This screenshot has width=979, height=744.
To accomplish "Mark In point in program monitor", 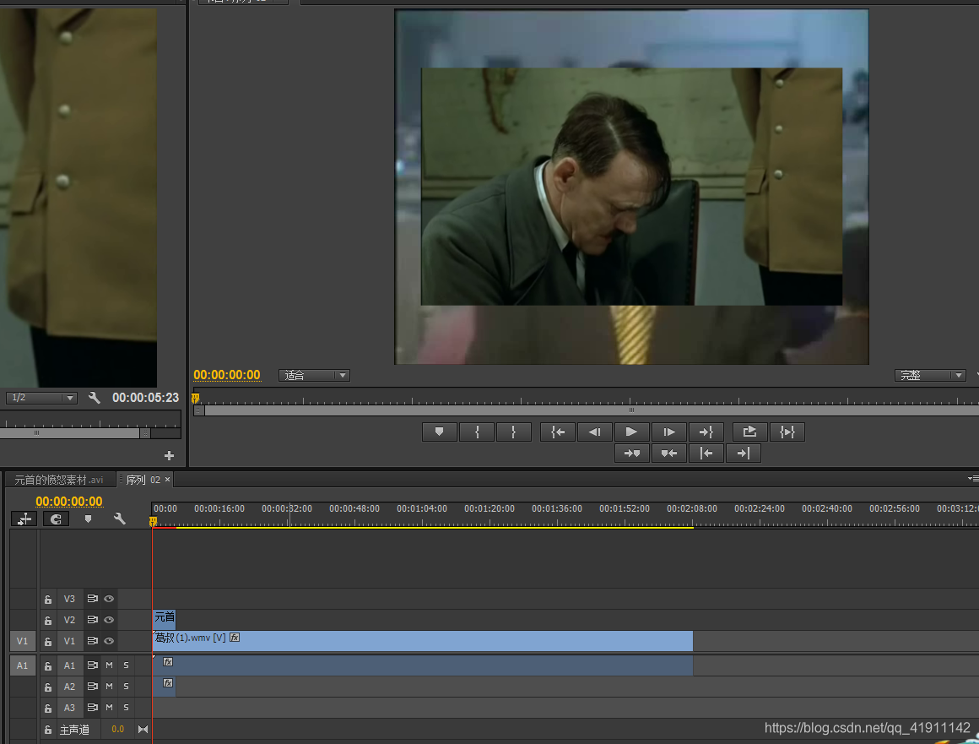I will [x=477, y=432].
